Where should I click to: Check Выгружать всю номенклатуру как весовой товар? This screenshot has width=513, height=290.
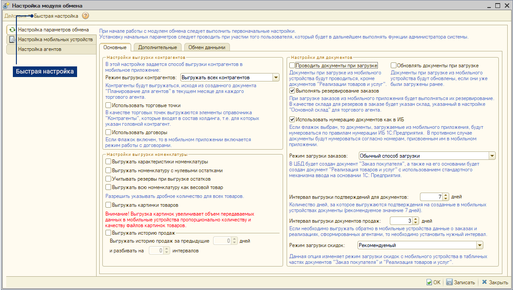click(108, 187)
